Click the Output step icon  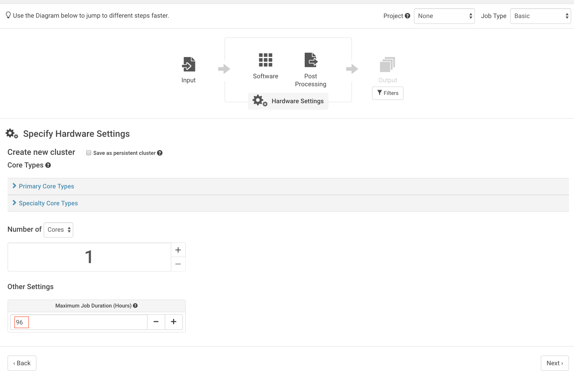(388, 65)
